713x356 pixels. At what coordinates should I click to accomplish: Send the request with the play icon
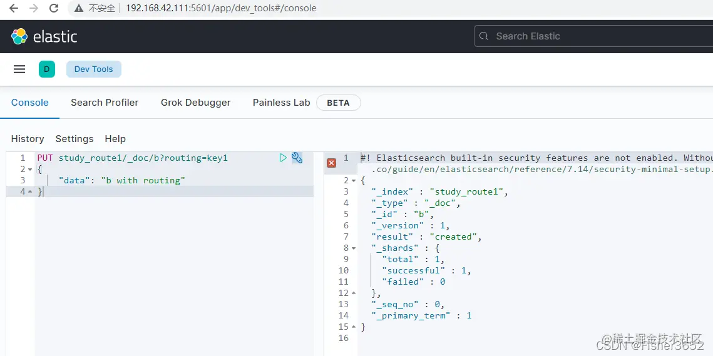(283, 158)
